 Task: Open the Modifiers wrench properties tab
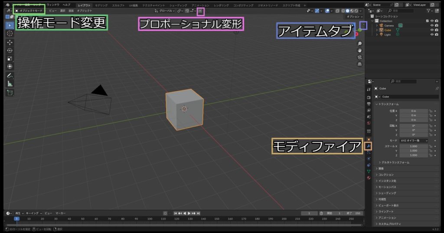click(x=369, y=146)
